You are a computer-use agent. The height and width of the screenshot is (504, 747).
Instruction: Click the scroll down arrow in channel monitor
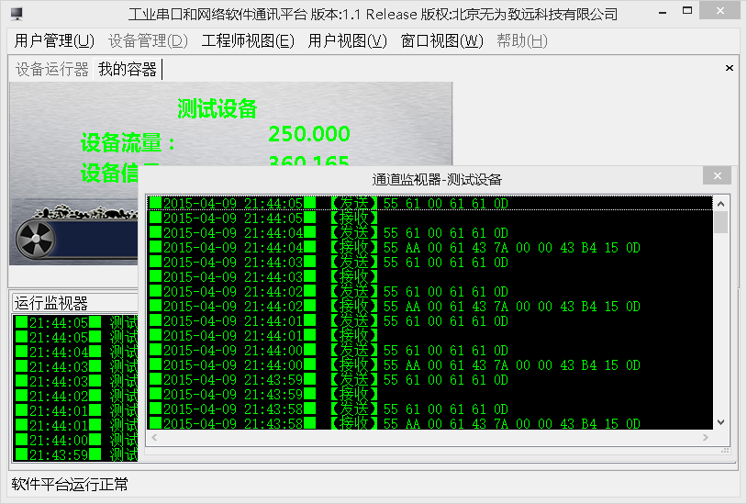720,422
